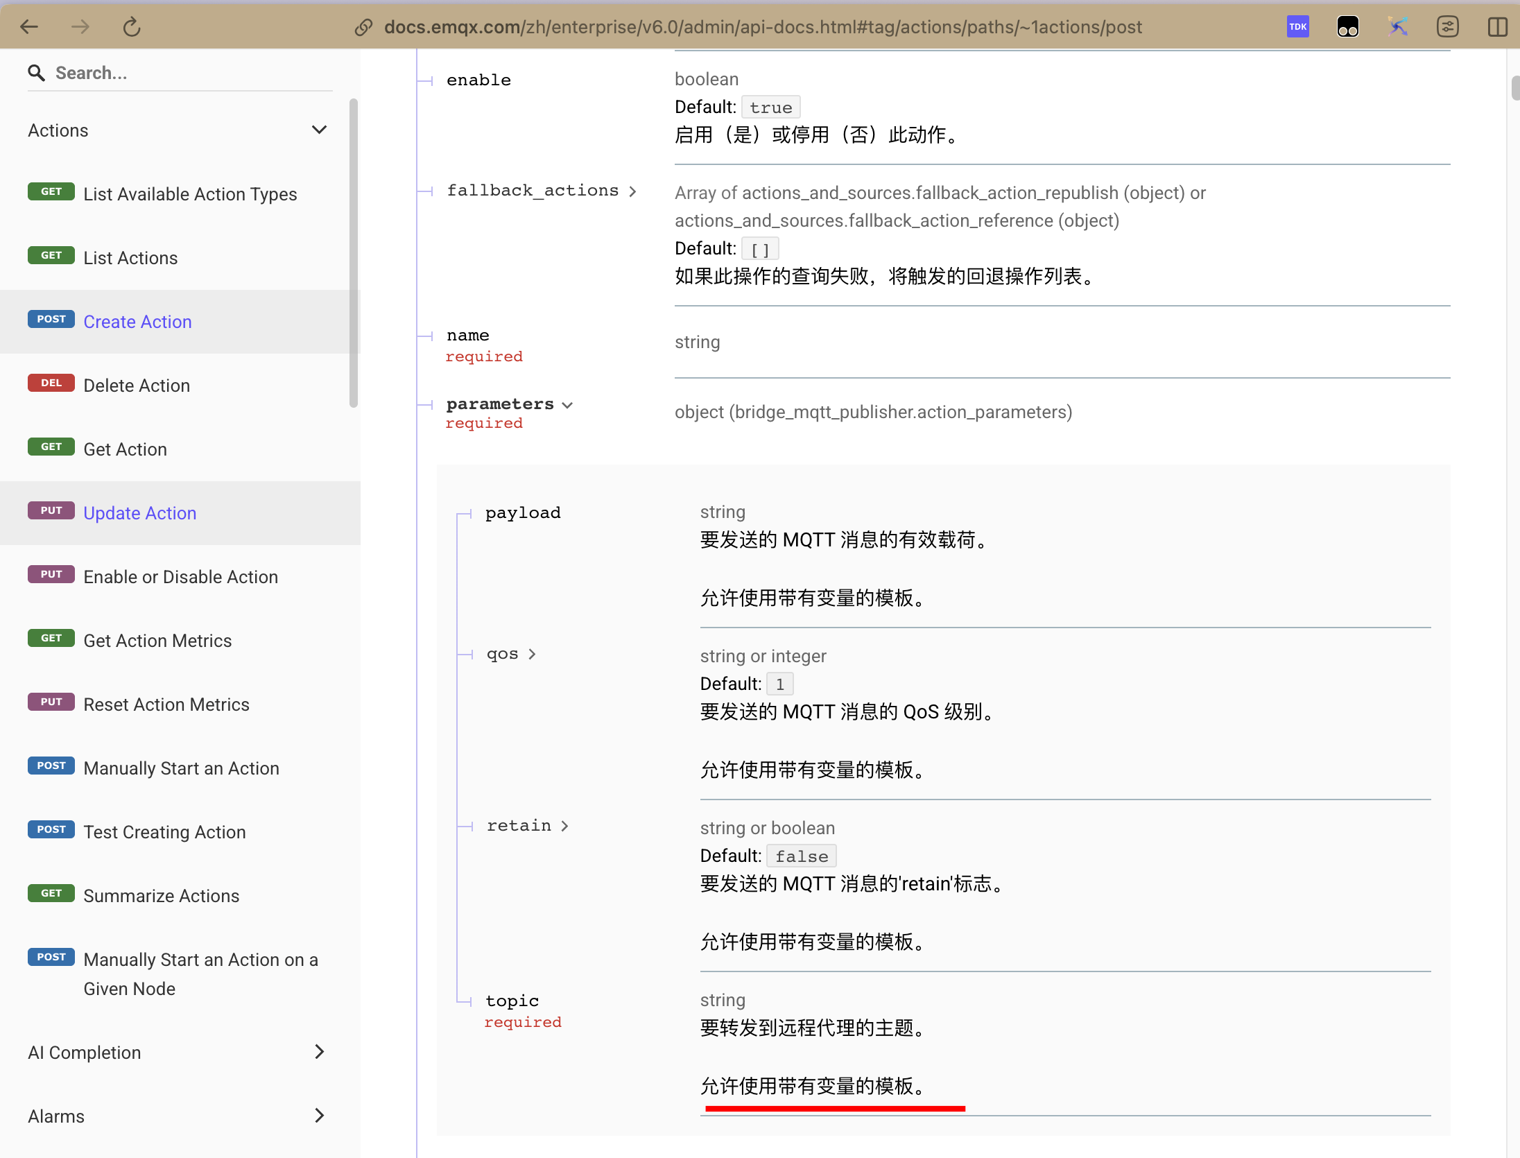The image size is (1520, 1158).
Task: Expand the AI Completion section
Action: click(319, 1052)
